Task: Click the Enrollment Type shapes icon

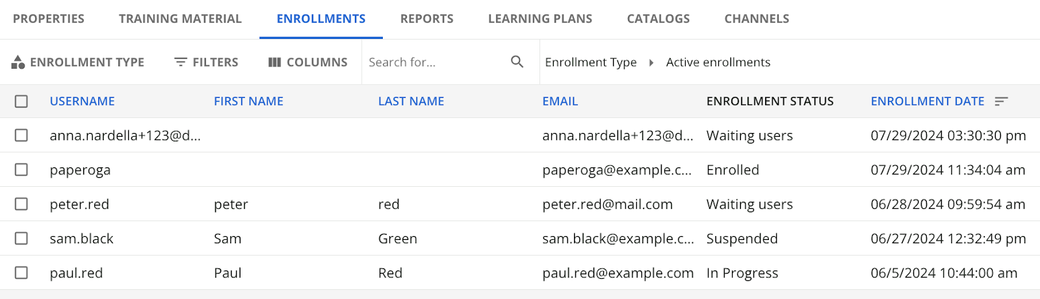Action: click(x=18, y=62)
